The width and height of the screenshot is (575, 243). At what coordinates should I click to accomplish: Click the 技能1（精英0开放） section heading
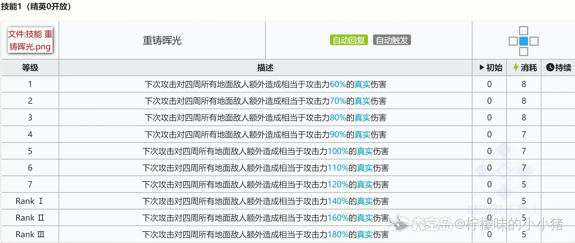coord(36,6)
